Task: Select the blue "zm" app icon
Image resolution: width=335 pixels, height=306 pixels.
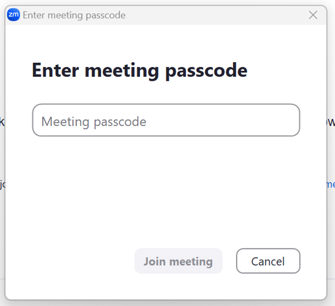Action: click(13, 15)
